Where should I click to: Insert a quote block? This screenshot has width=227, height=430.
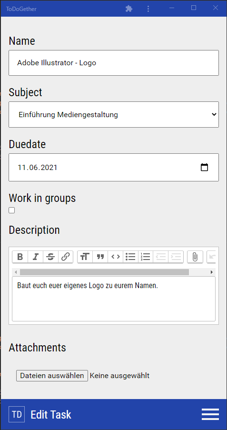(x=100, y=257)
